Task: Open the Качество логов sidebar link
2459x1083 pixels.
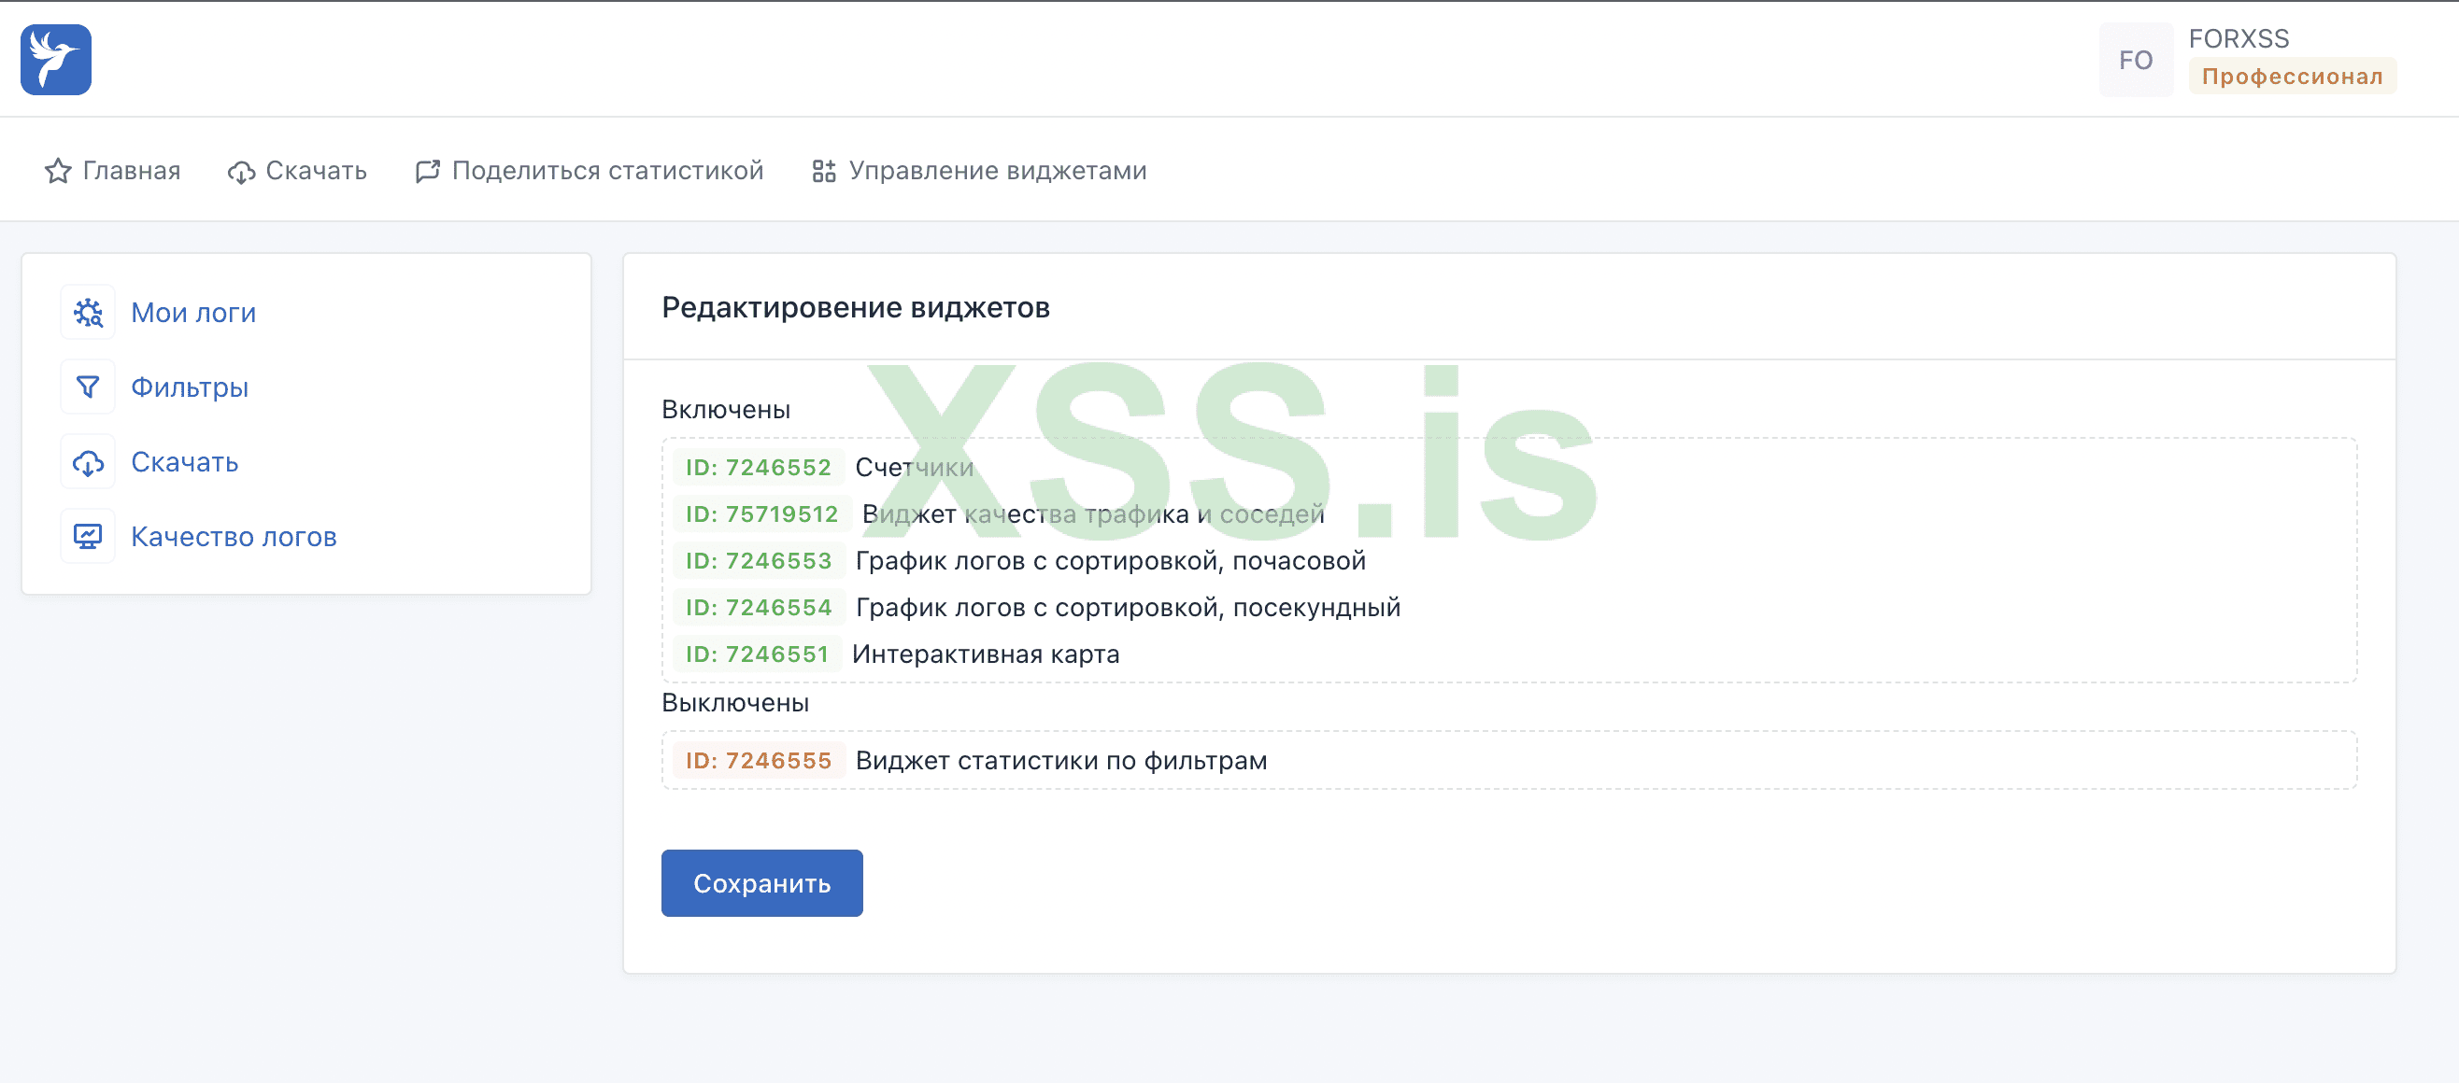Action: pos(233,536)
